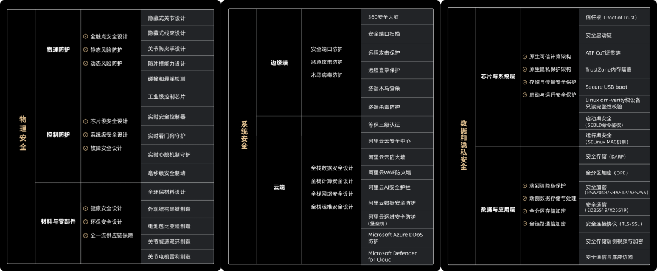Select the 终端木马查杀 cell
Image resolution: width=657 pixels, height=271 pixels.
click(397, 88)
